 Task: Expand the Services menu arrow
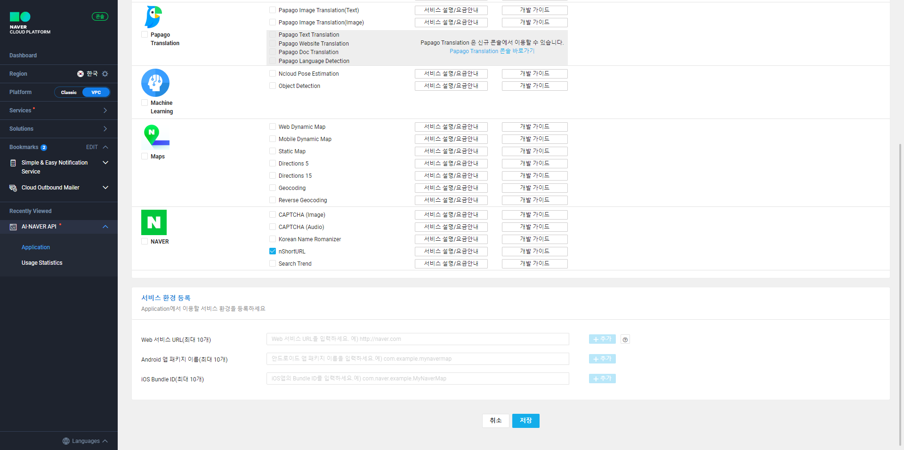(105, 111)
